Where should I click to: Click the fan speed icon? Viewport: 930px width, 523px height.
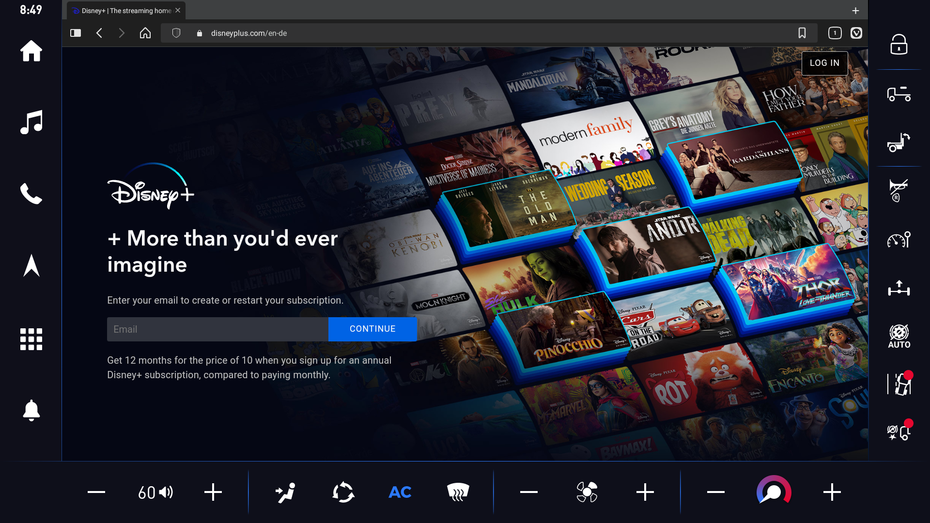tap(587, 492)
